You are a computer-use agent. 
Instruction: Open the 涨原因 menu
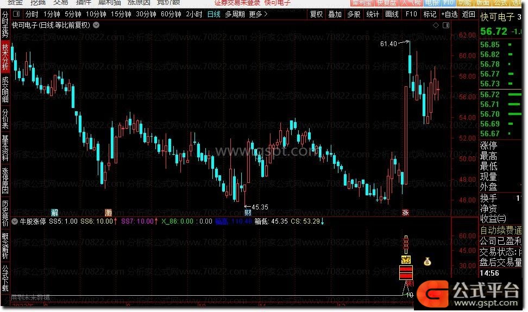coord(139,3)
